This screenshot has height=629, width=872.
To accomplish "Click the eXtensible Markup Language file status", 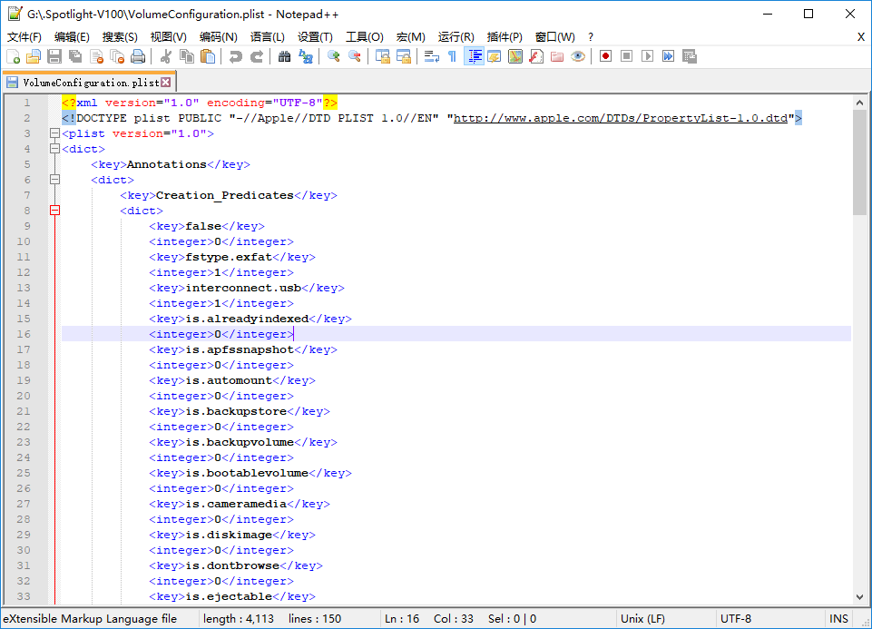I will click(90, 618).
